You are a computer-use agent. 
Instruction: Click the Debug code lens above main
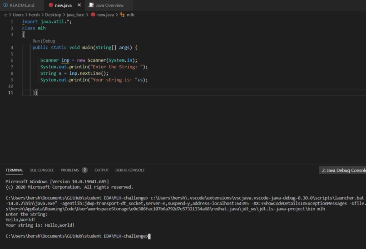tap(49, 41)
